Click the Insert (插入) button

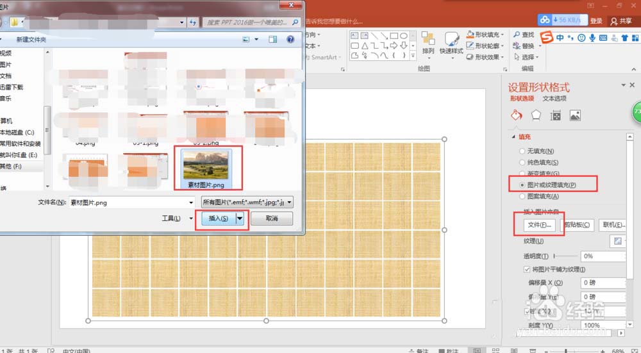click(219, 218)
